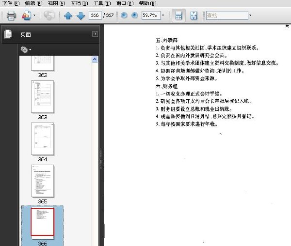Select the fit width scrolling icon

click(178, 15)
